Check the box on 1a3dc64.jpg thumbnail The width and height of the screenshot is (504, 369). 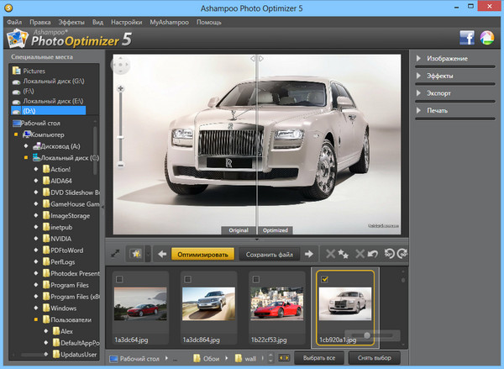tap(118, 279)
